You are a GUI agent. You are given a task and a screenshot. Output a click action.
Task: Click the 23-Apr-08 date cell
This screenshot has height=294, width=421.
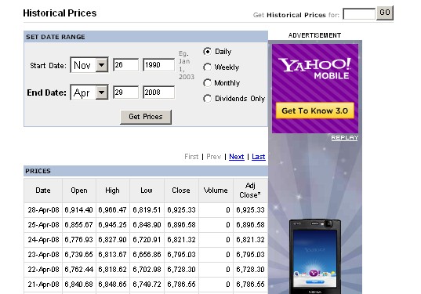tap(43, 255)
